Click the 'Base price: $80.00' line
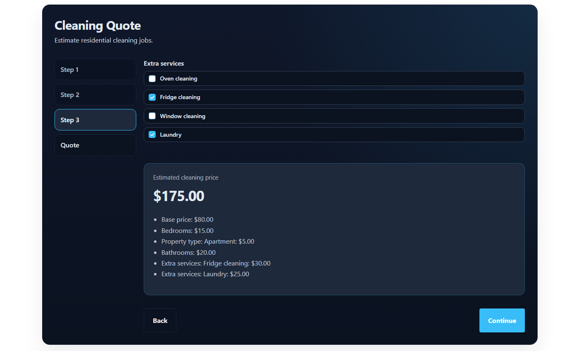The image size is (581, 351). click(x=187, y=220)
